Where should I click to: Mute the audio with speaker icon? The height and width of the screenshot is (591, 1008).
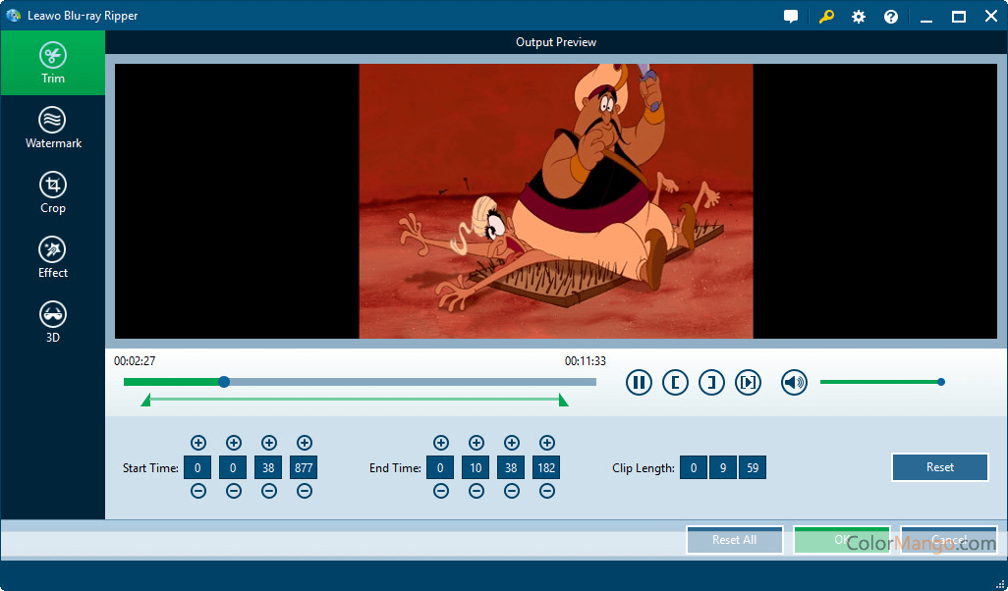click(794, 383)
